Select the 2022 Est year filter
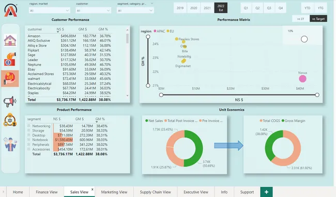This screenshot has height=197, width=336. pyautogui.click(x=221, y=8)
